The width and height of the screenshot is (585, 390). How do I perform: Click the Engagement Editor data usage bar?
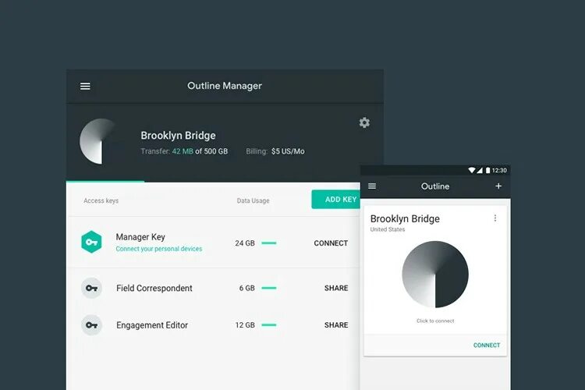[269, 325]
